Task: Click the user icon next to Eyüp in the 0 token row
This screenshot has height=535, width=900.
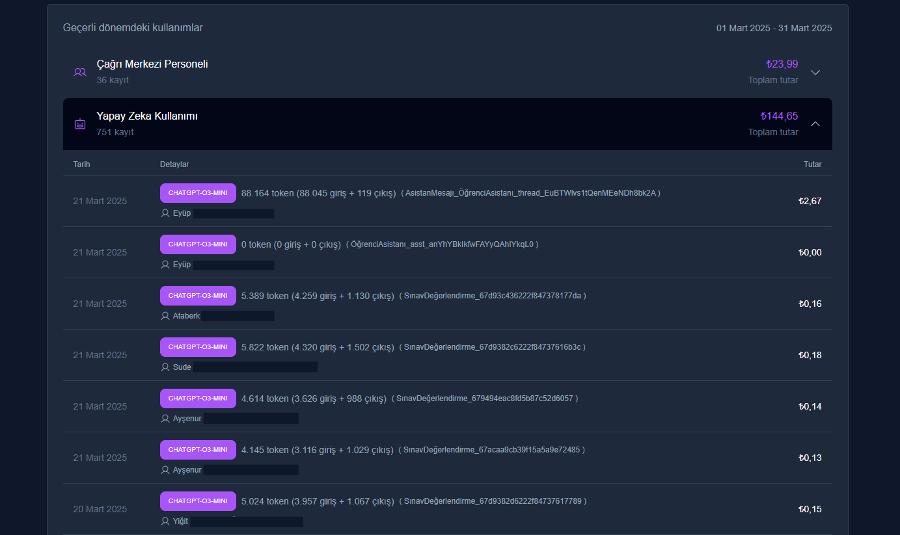Action: tap(165, 265)
